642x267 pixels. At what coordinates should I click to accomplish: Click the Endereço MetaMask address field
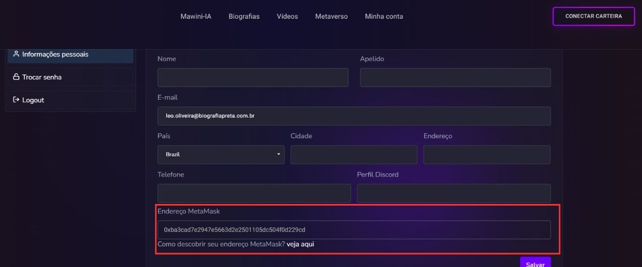354,230
